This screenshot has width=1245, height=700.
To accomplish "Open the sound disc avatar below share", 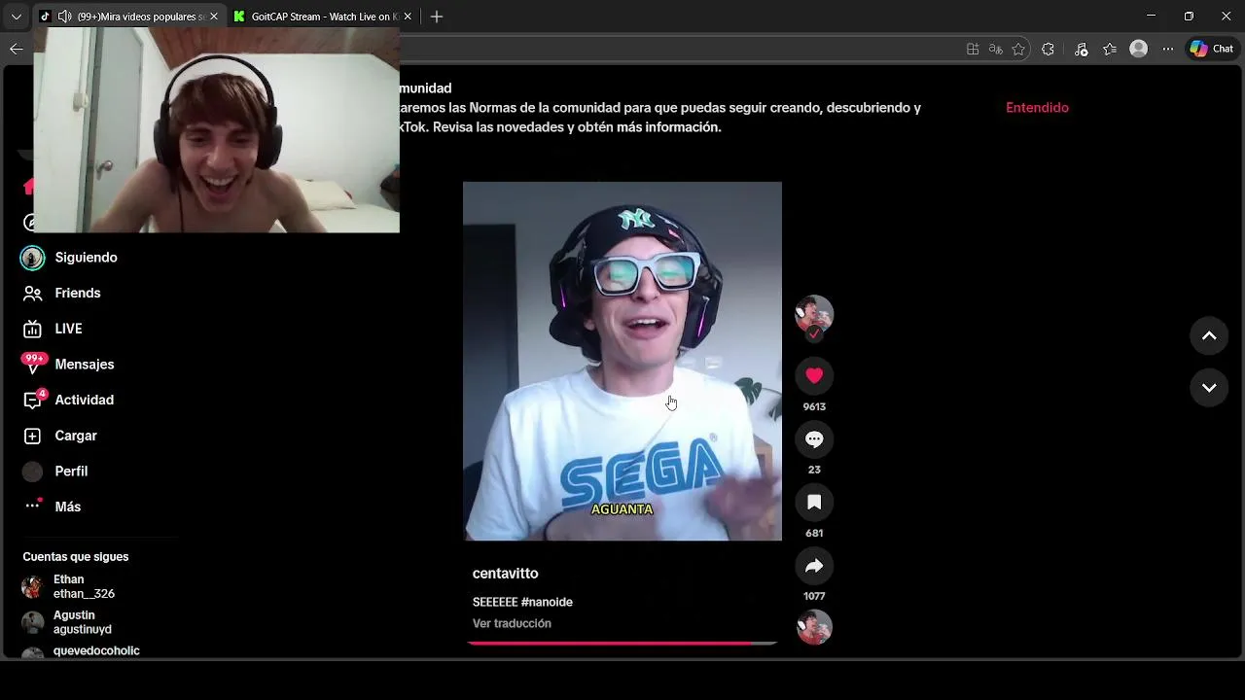I will [814, 627].
